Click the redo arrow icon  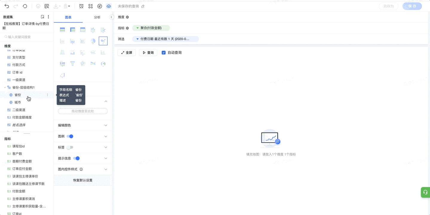tap(16, 6)
